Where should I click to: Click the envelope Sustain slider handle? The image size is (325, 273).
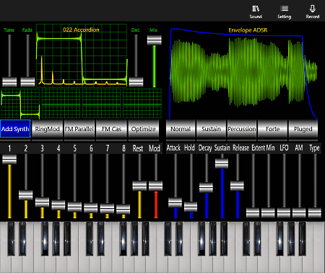[222, 164]
